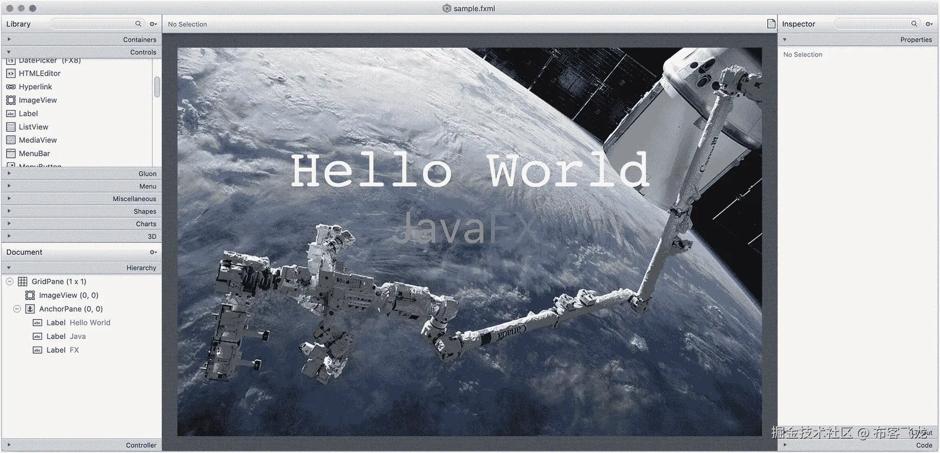Click the document icon beside No Selection bar
The image size is (940, 453).
coord(771,23)
